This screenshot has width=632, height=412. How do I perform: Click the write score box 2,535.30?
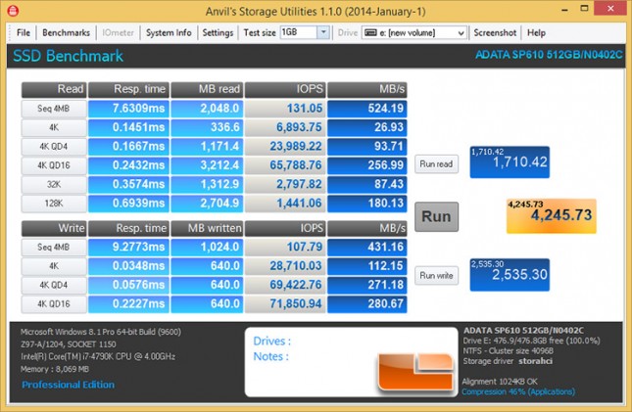510,275
